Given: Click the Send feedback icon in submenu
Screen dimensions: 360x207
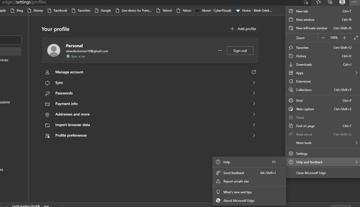Looking at the screenshot, I should [218, 173].
